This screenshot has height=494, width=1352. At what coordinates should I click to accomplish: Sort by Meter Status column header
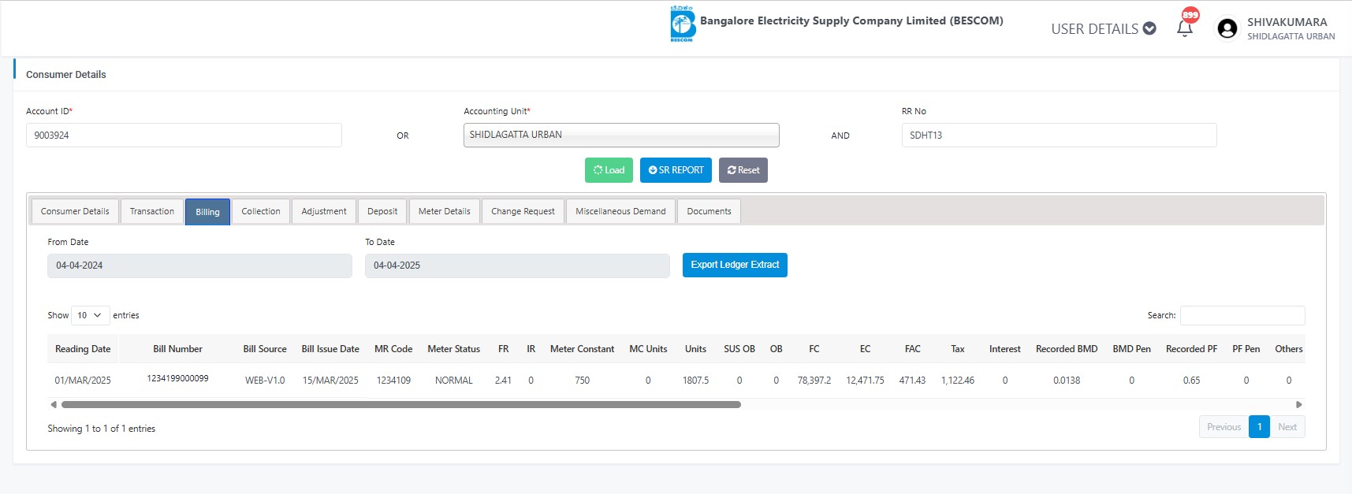[453, 349]
